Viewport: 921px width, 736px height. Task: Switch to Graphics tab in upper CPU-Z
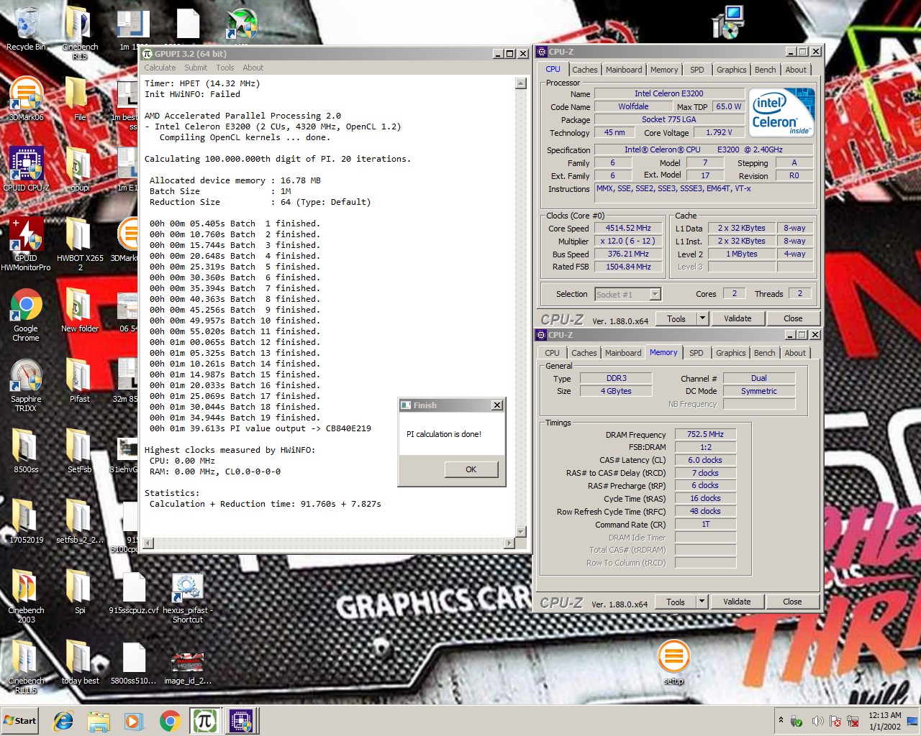coord(731,70)
